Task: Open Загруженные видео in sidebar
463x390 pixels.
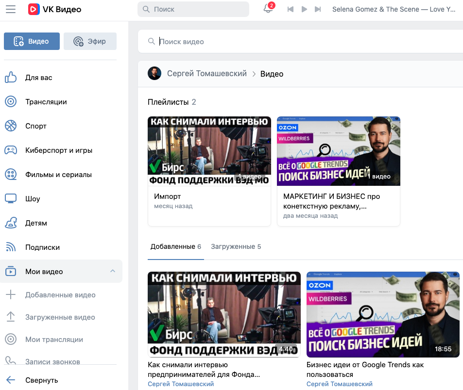Action: 60,317
